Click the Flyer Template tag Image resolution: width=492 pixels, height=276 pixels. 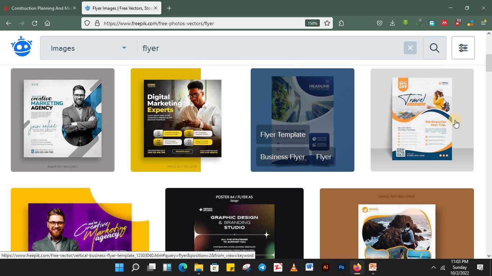tap(283, 134)
